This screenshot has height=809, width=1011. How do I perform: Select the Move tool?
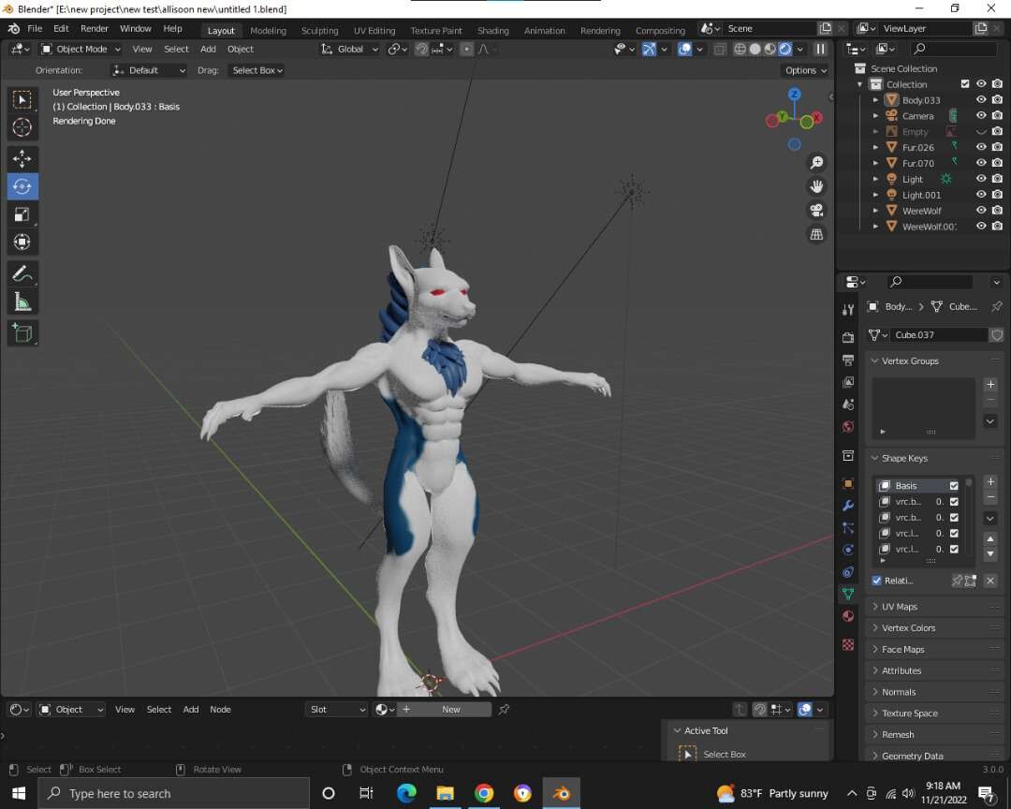[22, 158]
